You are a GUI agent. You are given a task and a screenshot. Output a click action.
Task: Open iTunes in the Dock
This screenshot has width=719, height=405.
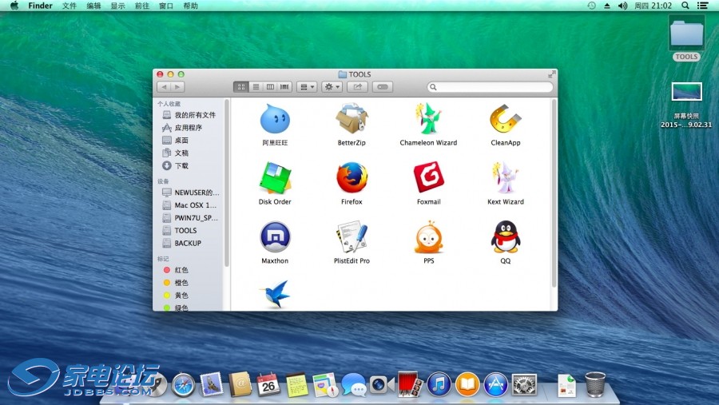pyautogui.click(x=439, y=384)
